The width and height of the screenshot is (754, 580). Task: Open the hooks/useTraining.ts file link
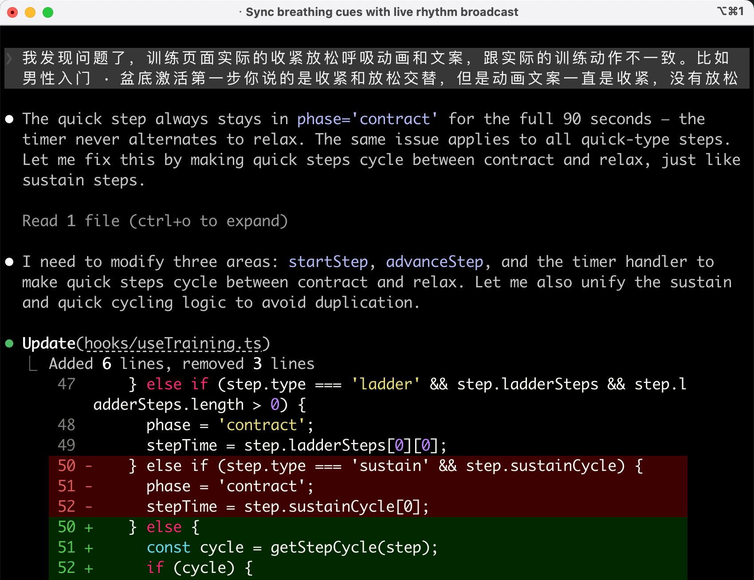tap(173, 344)
